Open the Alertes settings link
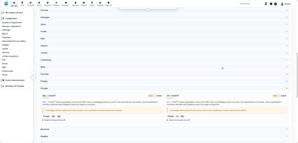Screen dimensions: 298x143 point(5,49)
